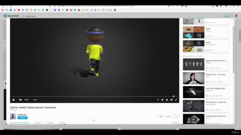The image size is (241, 135).
Task: Open the Gmail bookmark icon
Action: point(7,10)
